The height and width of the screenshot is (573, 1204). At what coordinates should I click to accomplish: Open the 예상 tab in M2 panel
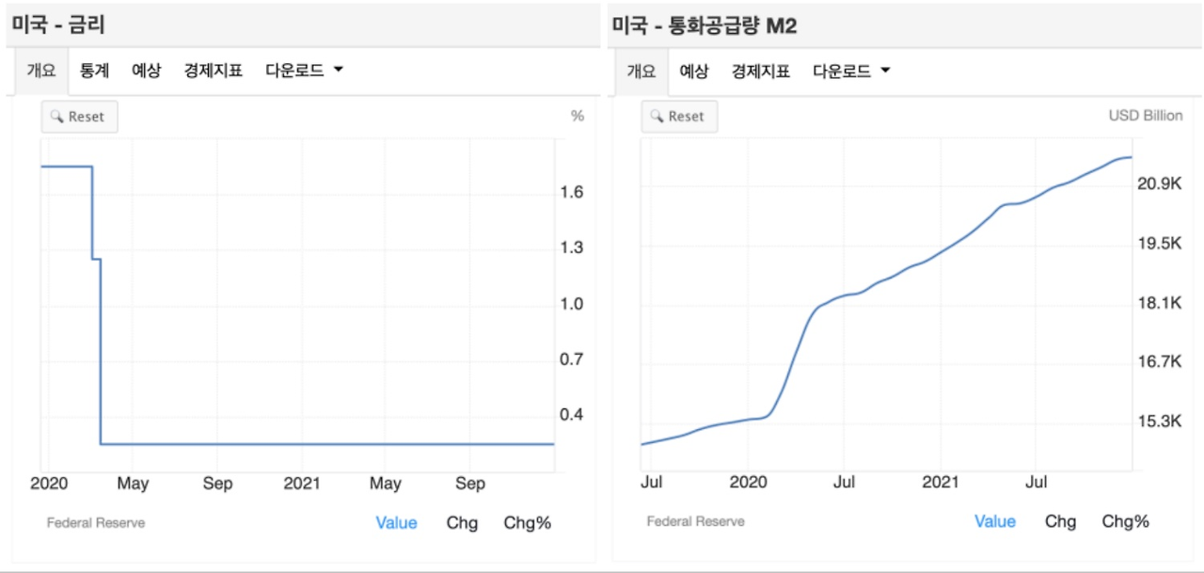(693, 71)
